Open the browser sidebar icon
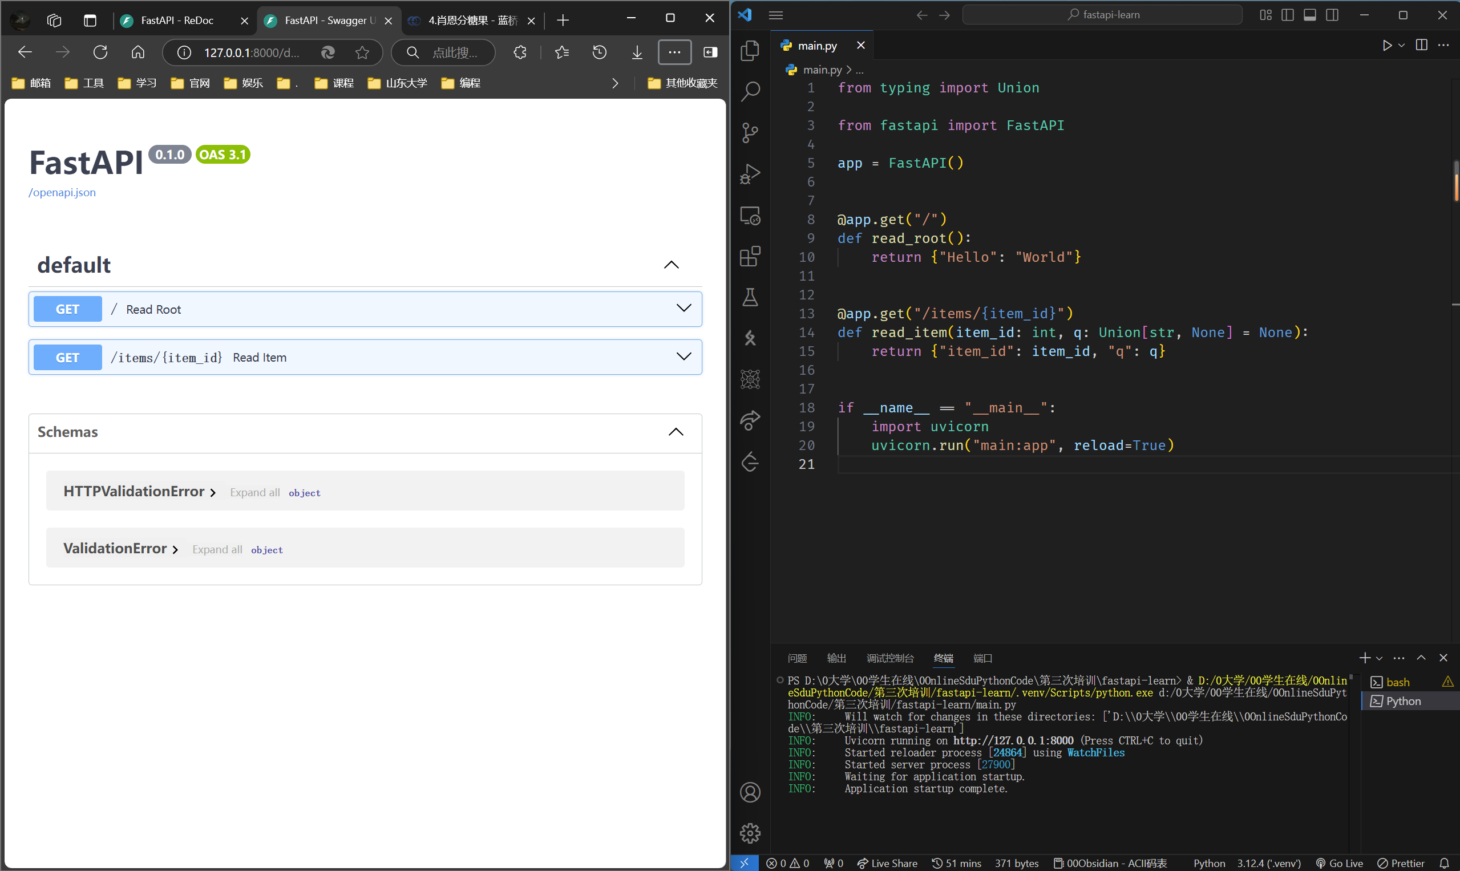 pos(710,52)
